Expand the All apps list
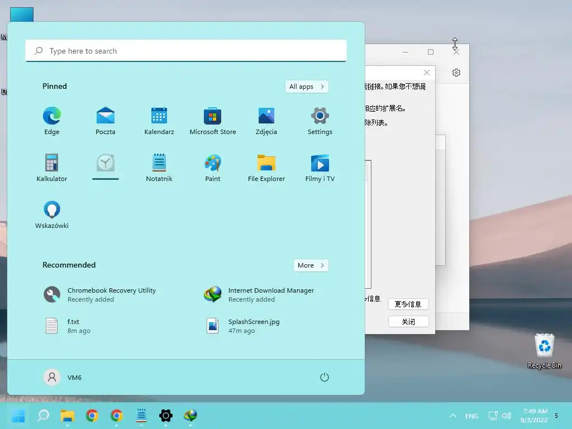 (x=307, y=87)
